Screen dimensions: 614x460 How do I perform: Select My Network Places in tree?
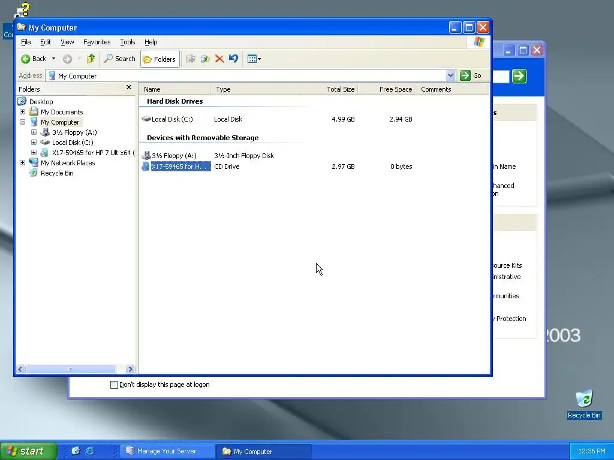tap(68, 163)
